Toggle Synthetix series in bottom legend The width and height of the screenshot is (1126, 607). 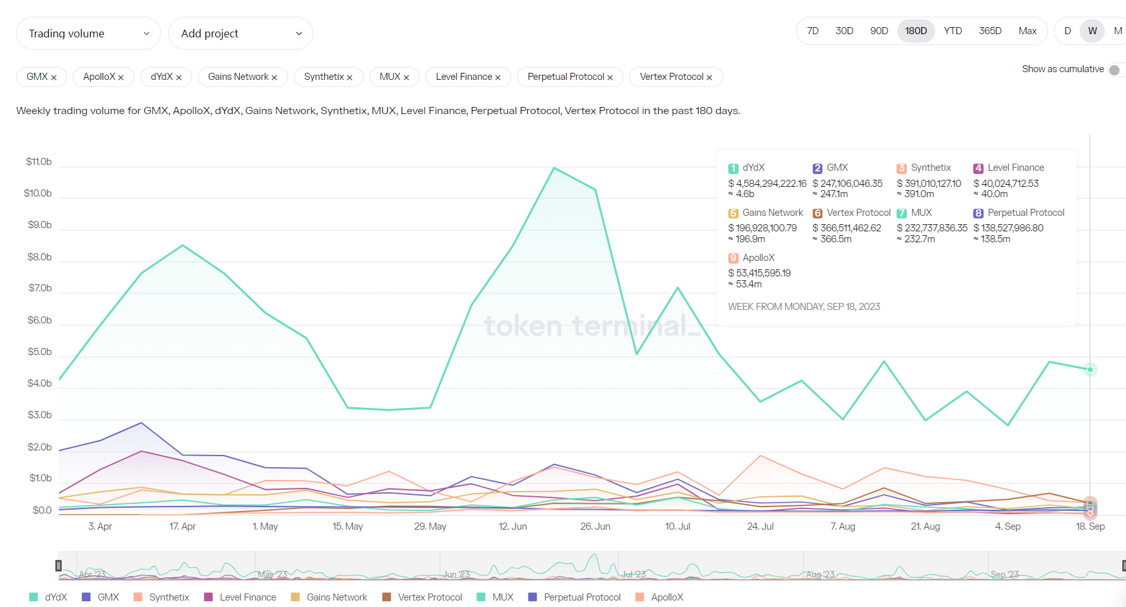tap(162, 597)
